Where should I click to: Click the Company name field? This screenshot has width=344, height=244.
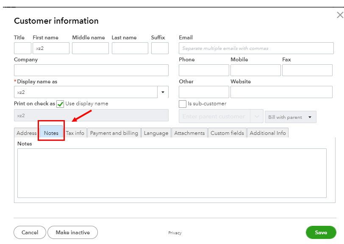tap(91, 70)
